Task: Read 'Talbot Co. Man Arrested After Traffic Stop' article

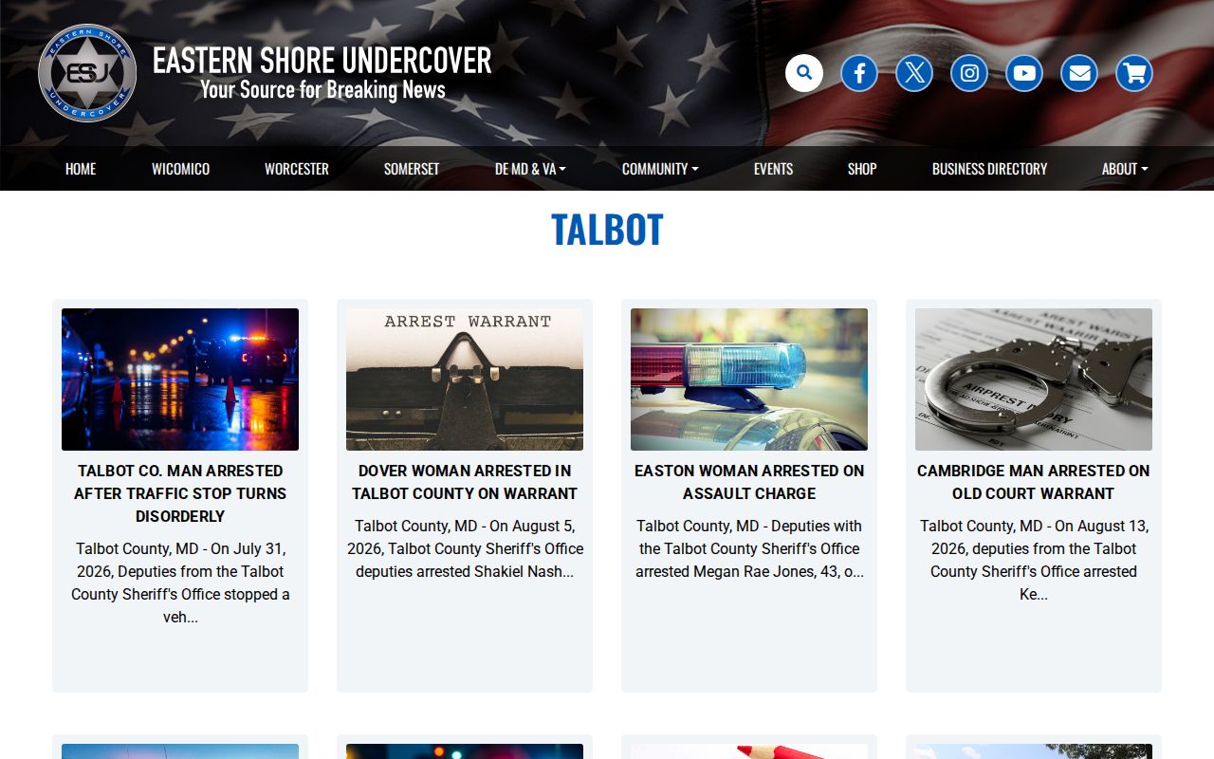Action: (x=180, y=493)
